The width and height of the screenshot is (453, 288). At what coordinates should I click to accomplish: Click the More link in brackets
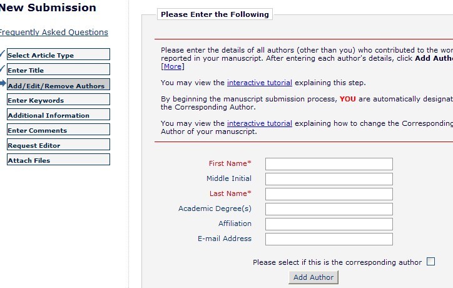point(173,66)
